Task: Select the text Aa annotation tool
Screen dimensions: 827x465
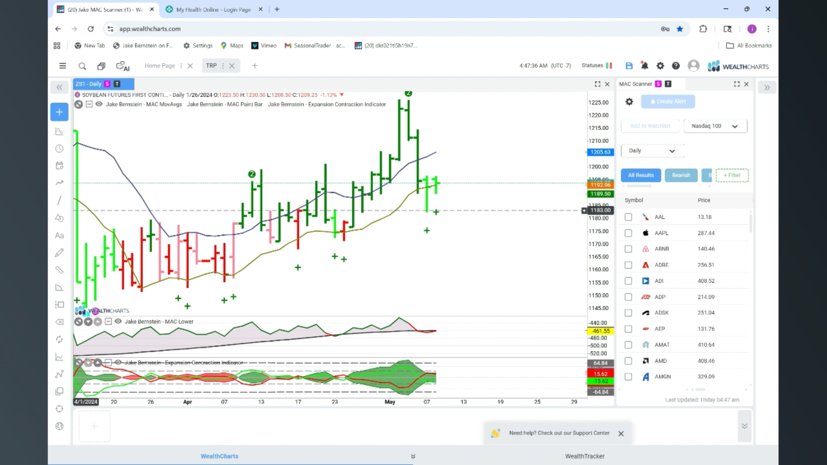Action: [x=59, y=236]
